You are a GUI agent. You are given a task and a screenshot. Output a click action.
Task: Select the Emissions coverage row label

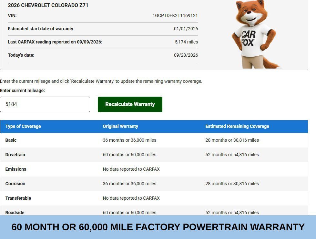pos(16,169)
